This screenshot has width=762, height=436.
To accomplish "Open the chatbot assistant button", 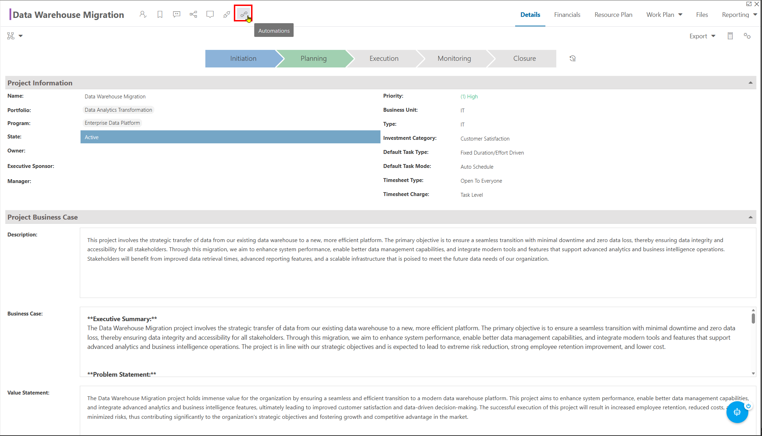I will coord(737,412).
